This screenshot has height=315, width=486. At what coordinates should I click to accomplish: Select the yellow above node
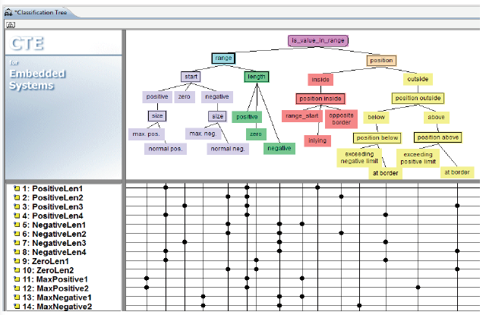pyautogui.click(x=437, y=117)
